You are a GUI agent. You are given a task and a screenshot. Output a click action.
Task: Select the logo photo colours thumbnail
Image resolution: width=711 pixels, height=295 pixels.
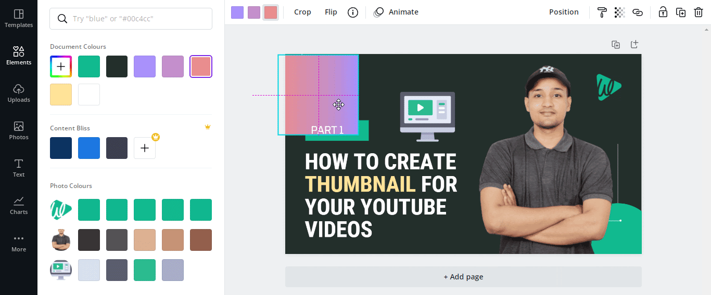pos(61,210)
